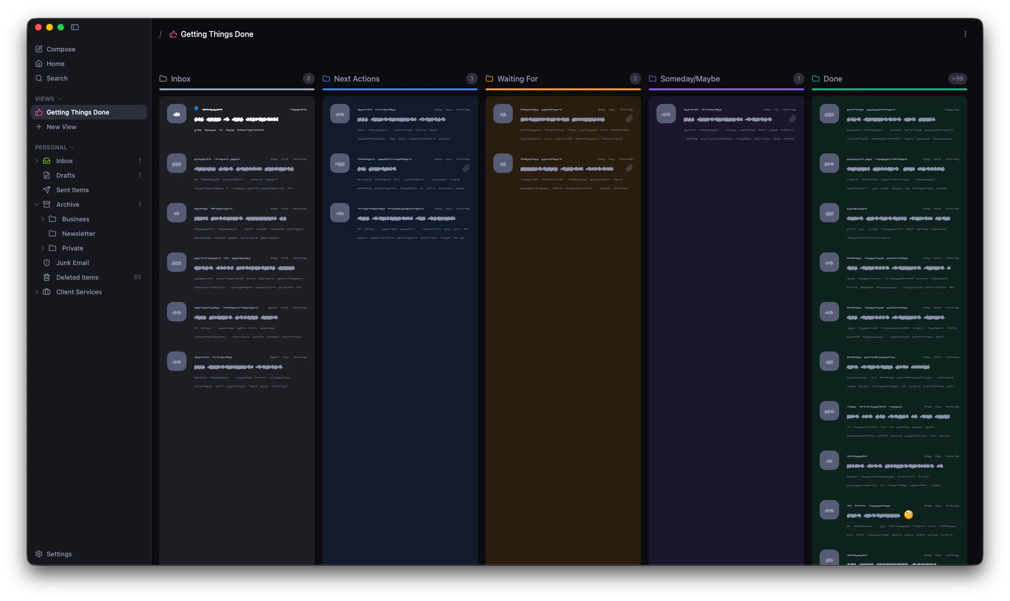Viewport: 1010px width, 601px height.
Task: Expand the Business folder
Action: 43,219
